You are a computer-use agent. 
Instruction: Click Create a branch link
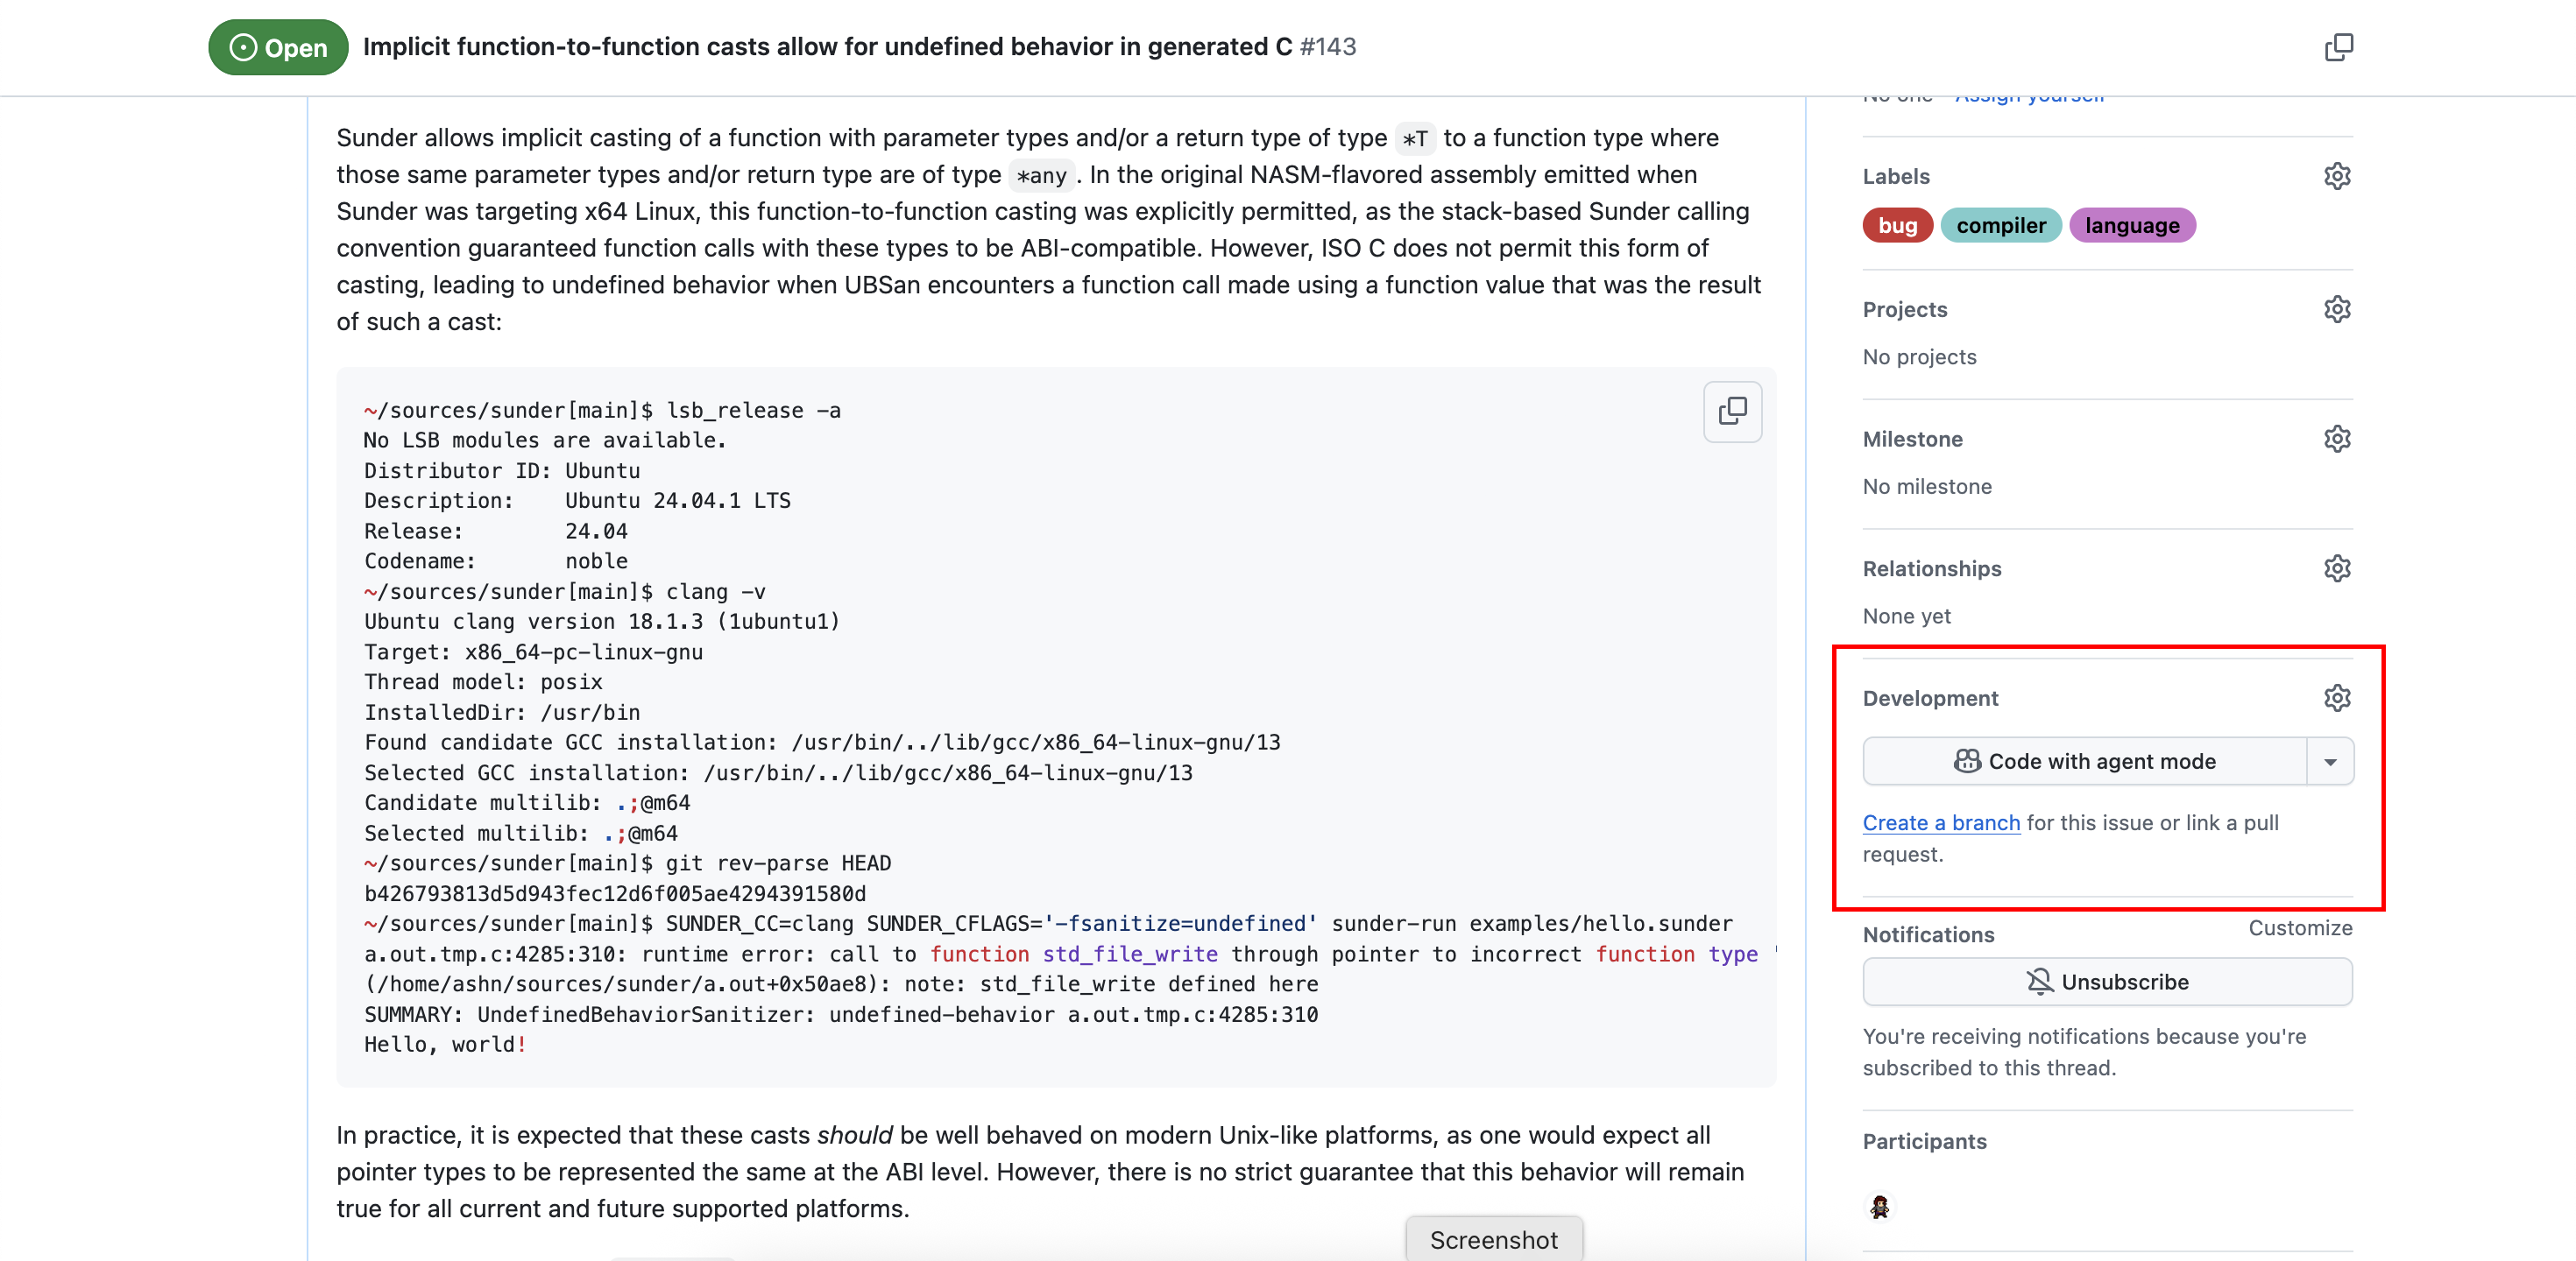1940,822
